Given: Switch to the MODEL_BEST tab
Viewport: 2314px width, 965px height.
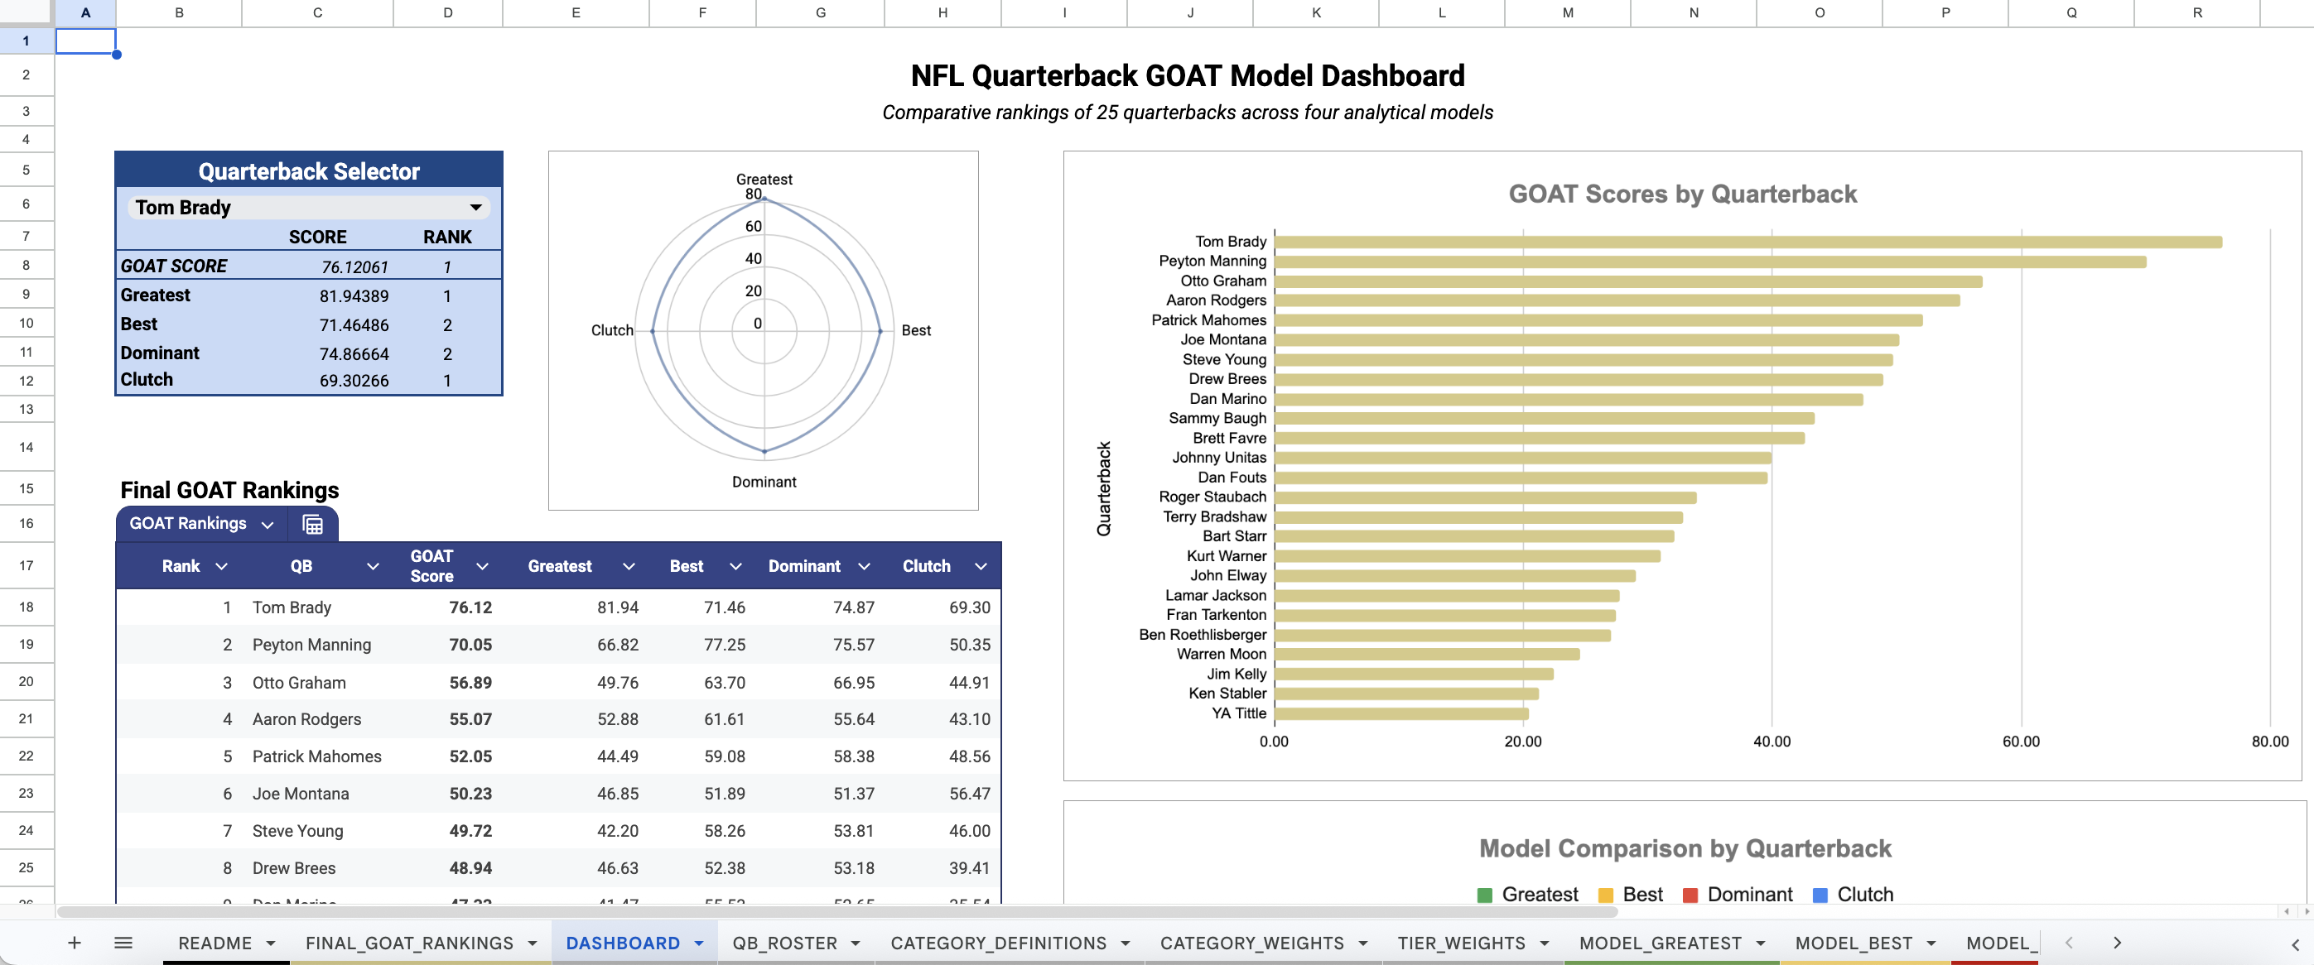Looking at the screenshot, I should tap(1854, 943).
